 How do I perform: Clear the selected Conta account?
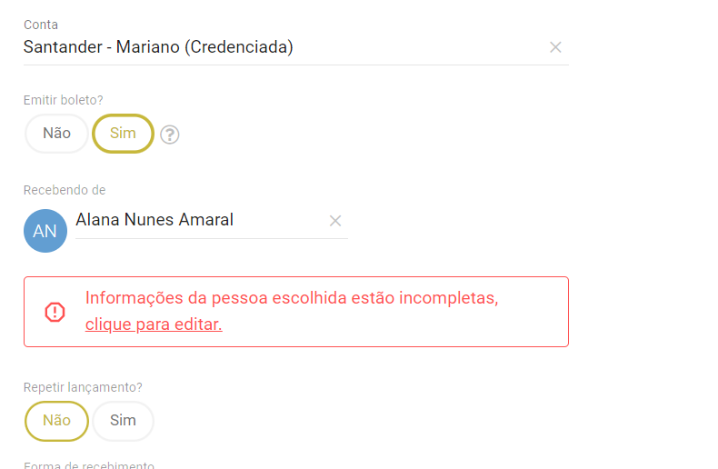[x=555, y=47]
